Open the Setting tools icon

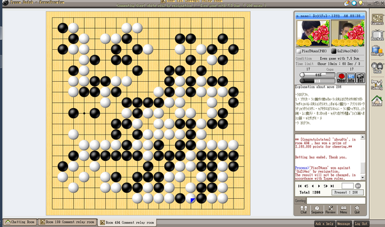377,85
